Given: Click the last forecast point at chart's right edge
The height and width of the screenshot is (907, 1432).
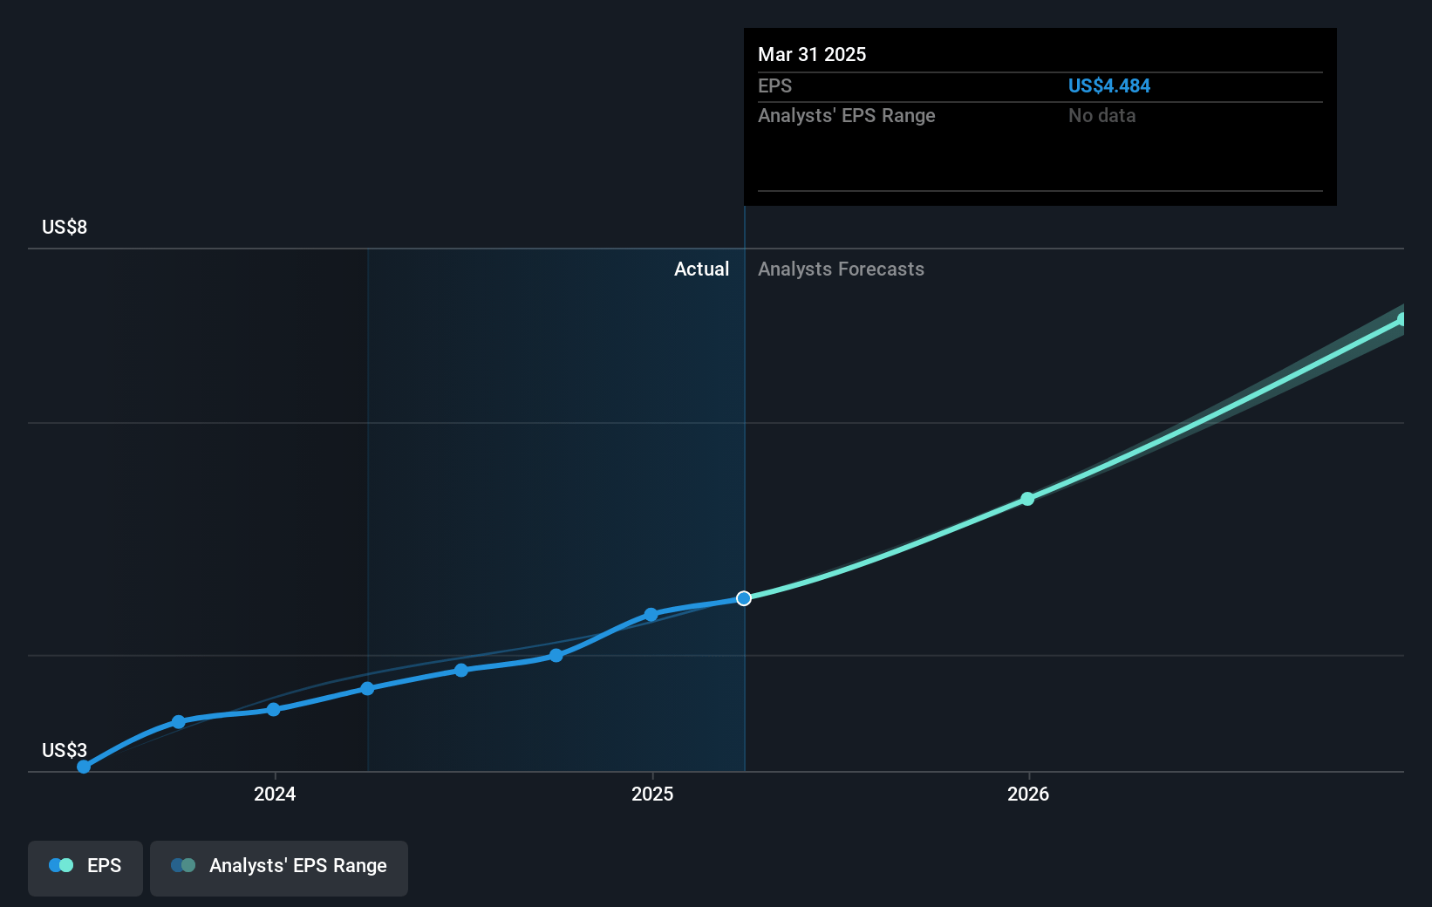Looking at the screenshot, I should (x=1401, y=319).
